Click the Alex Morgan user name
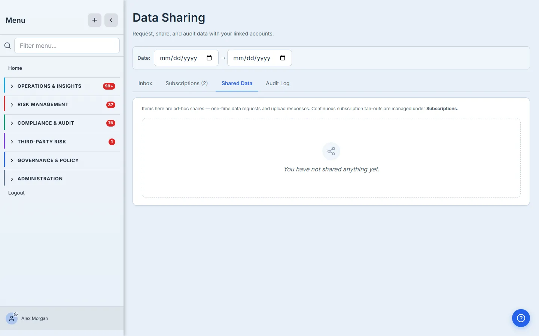 point(35,318)
